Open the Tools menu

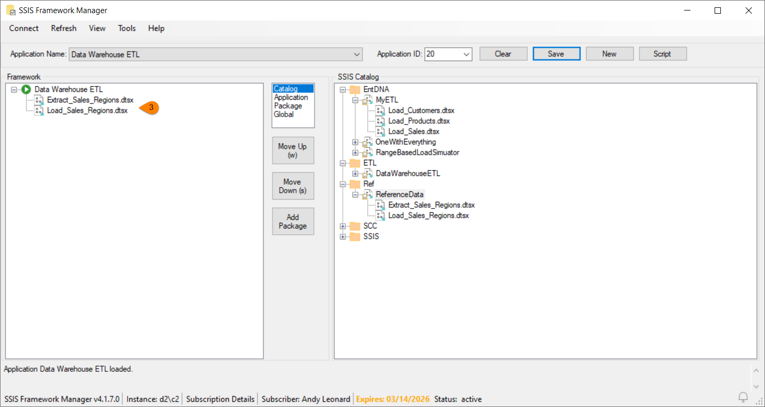coord(127,28)
